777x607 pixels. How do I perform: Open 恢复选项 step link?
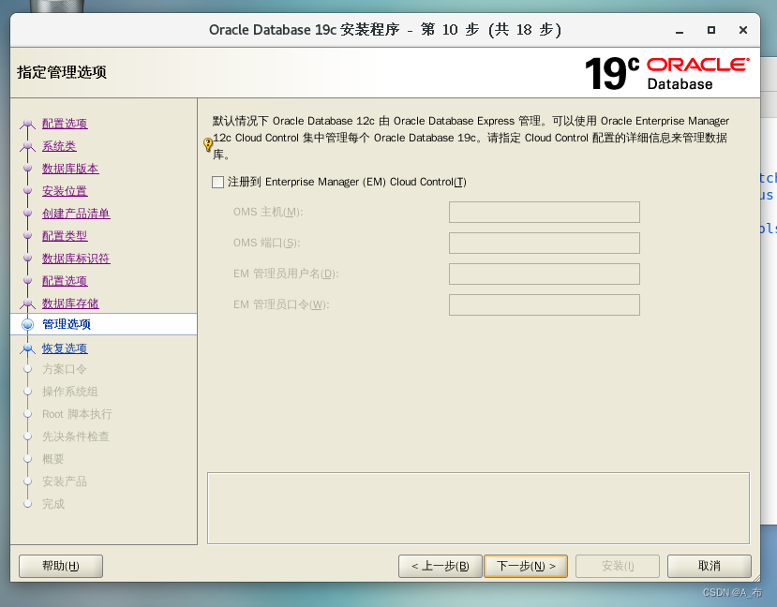65,348
